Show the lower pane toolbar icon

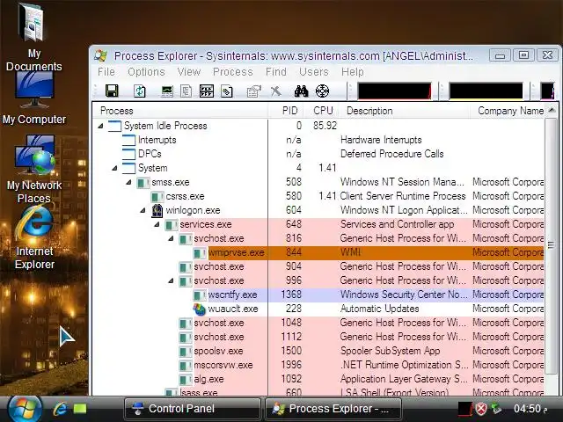click(207, 91)
